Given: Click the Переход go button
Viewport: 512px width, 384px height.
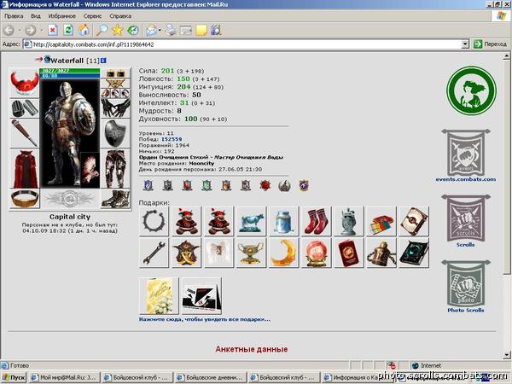Looking at the screenshot, I should click(x=490, y=44).
